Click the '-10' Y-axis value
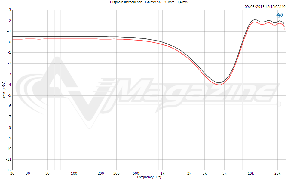 [x=9, y=149]
